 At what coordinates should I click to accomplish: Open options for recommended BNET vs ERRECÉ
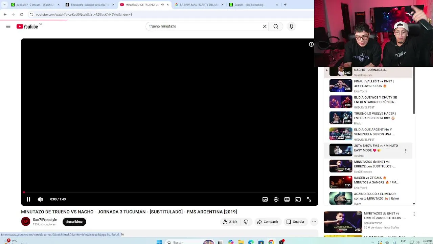pos(414,214)
